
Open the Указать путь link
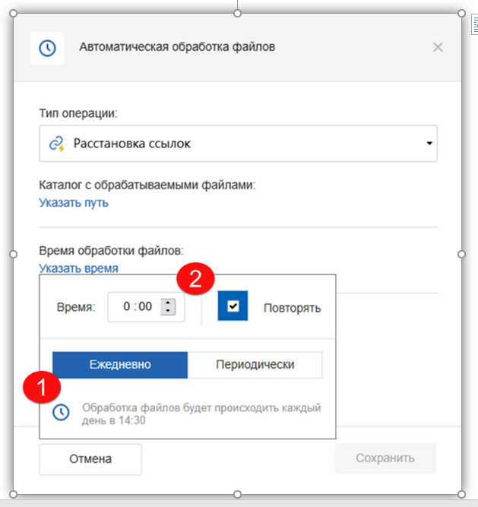pyautogui.click(x=74, y=202)
